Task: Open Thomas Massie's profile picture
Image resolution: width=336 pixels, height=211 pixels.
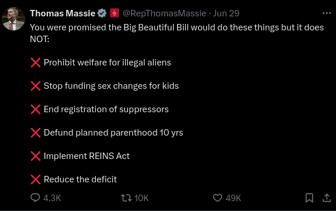Action: [13, 19]
